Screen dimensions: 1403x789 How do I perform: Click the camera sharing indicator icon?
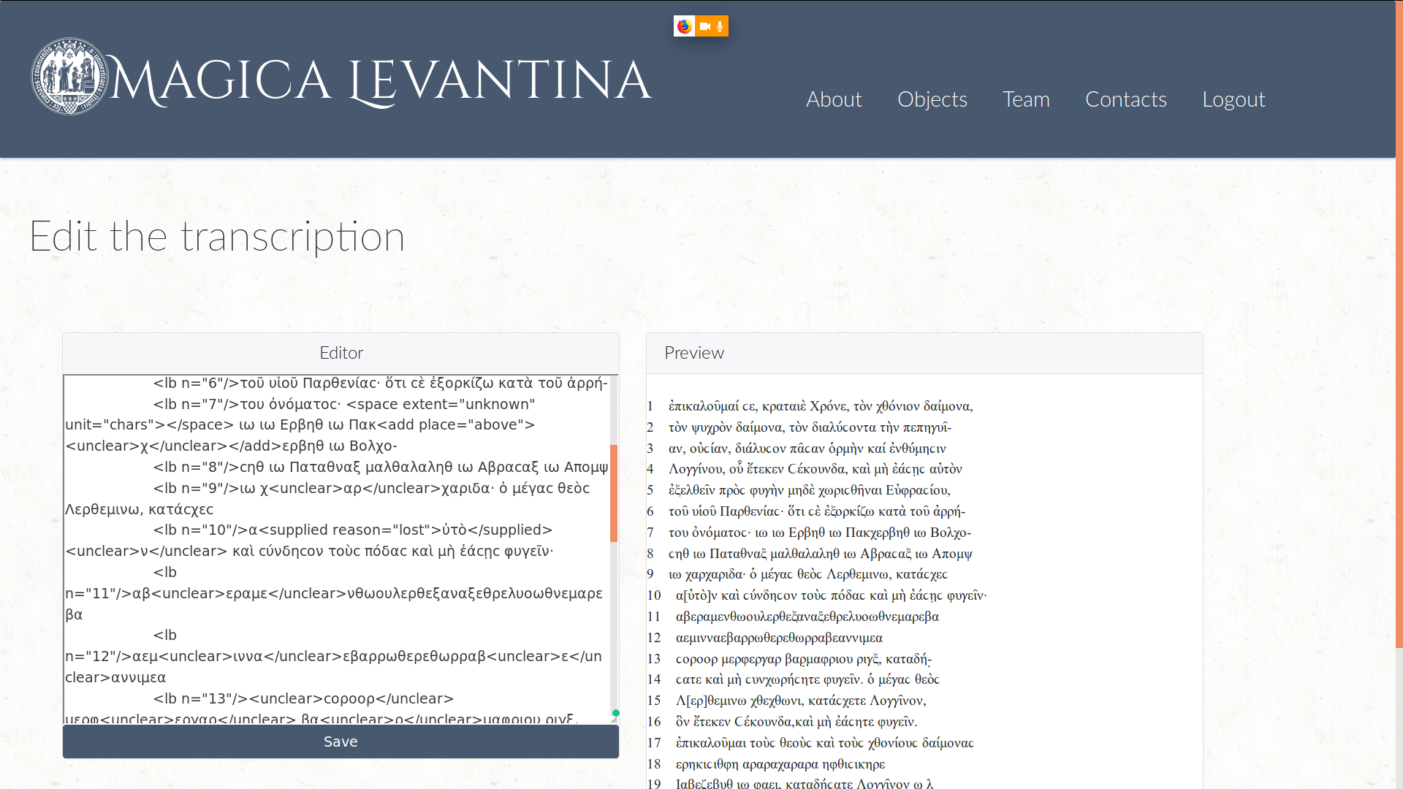[x=704, y=26]
